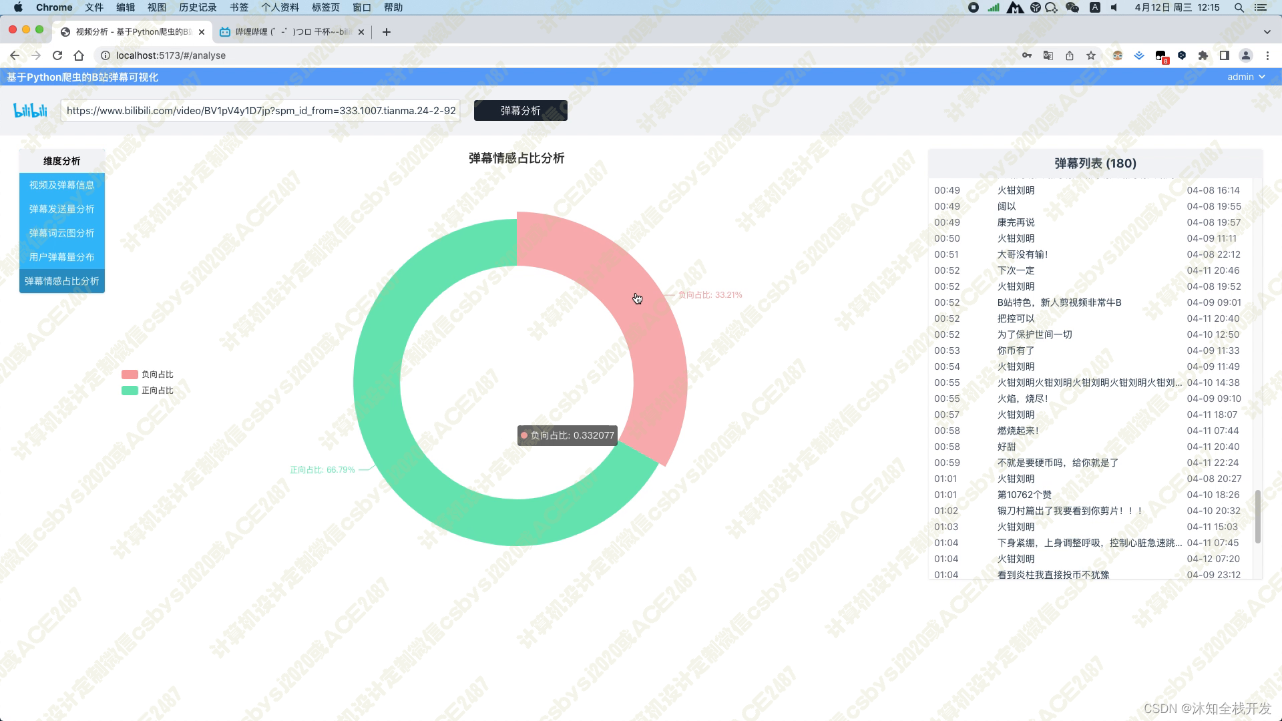Click the bilibili video URL input field

[x=260, y=110]
